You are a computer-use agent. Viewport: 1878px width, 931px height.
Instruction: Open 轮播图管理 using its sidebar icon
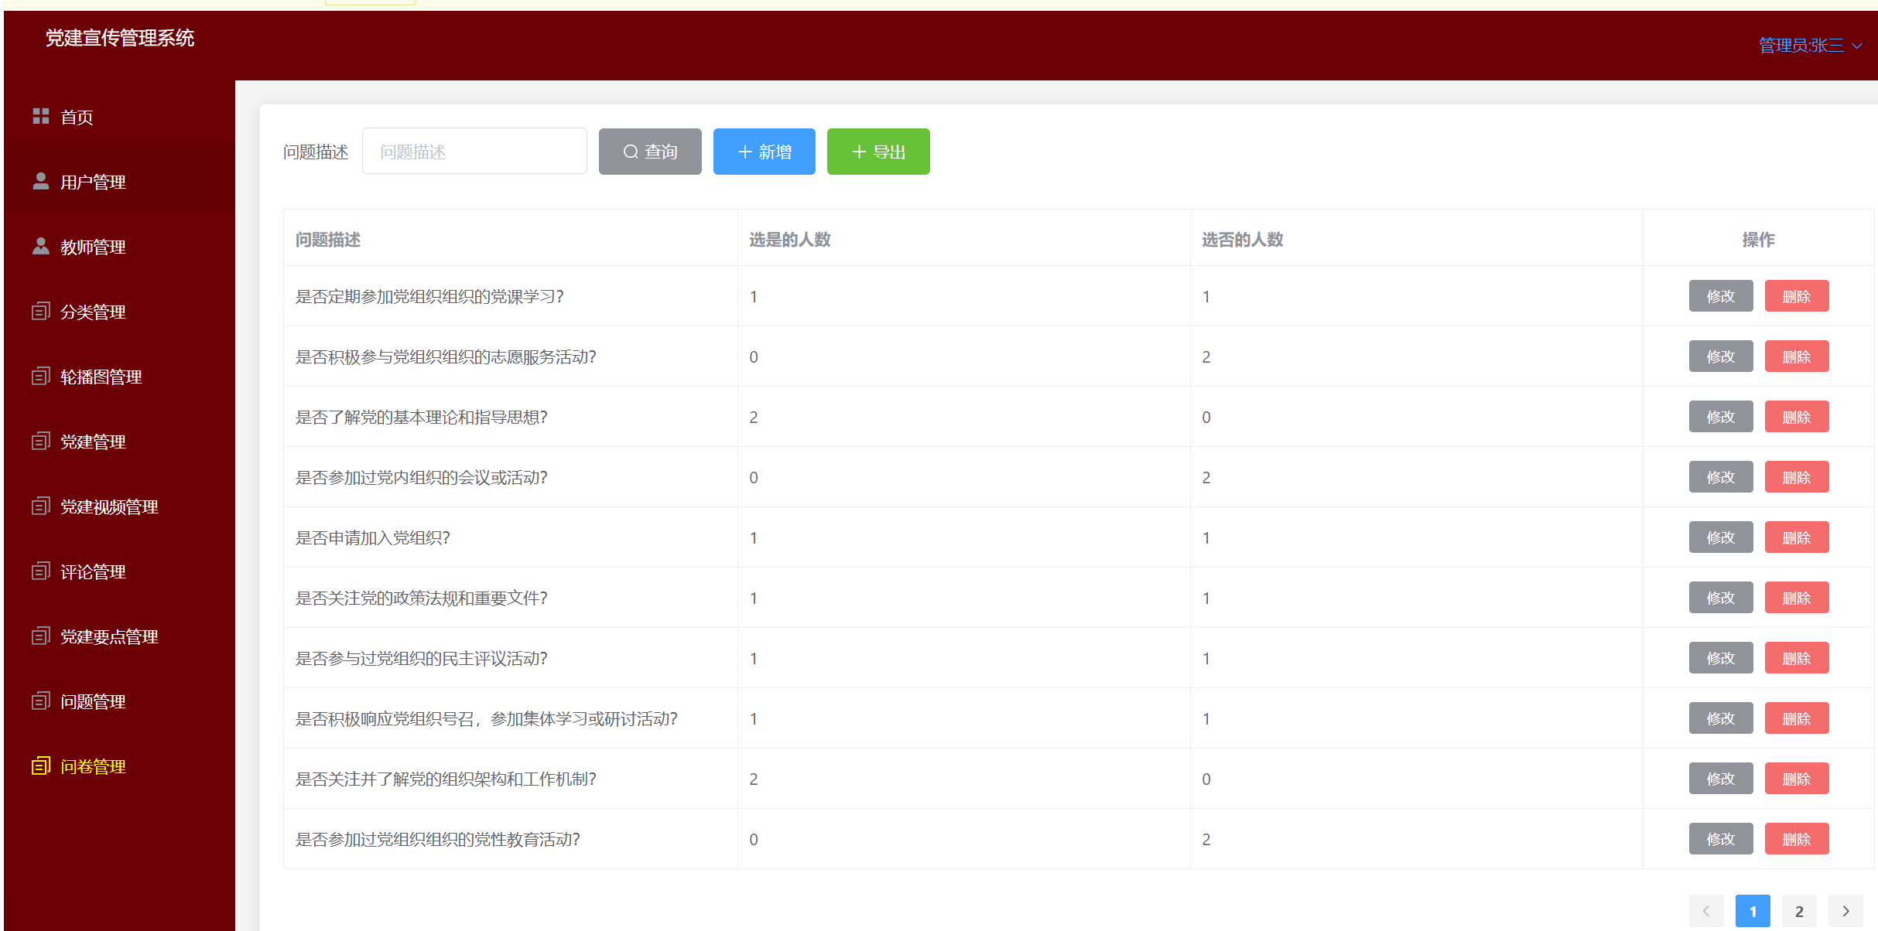tap(40, 377)
